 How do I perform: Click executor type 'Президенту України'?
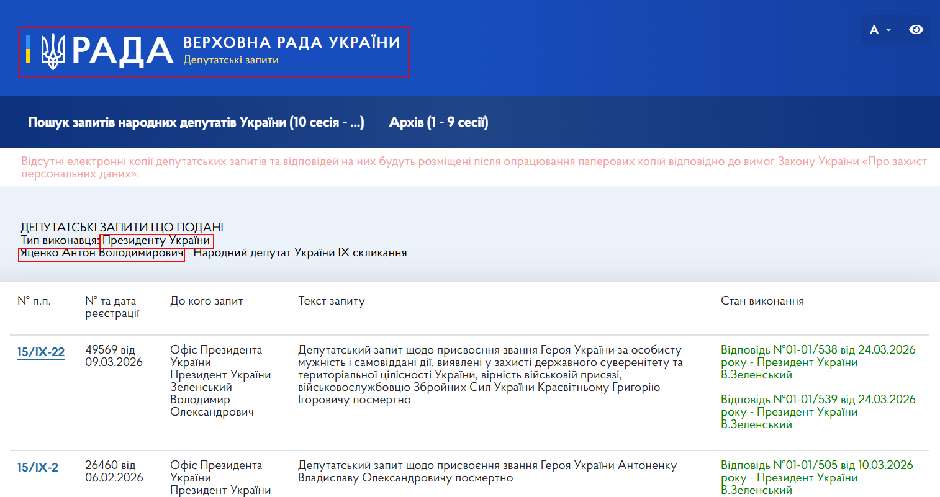tap(156, 241)
